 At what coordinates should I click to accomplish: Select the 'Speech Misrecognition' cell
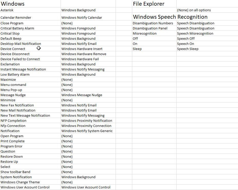(207, 33)
